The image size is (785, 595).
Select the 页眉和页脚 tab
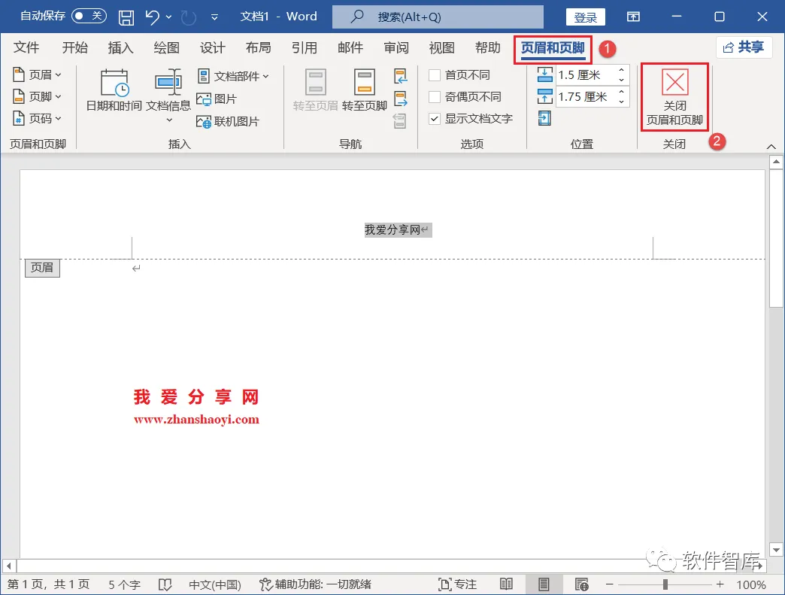[553, 48]
